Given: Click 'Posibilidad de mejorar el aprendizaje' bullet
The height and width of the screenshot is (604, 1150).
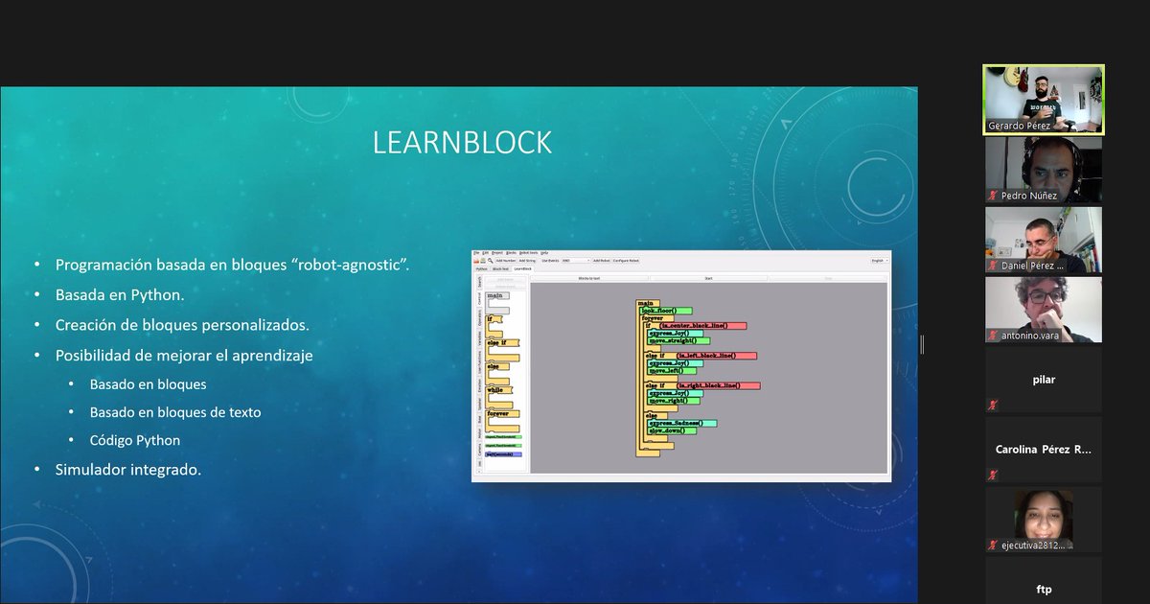Looking at the screenshot, I should tap(184, 355).
